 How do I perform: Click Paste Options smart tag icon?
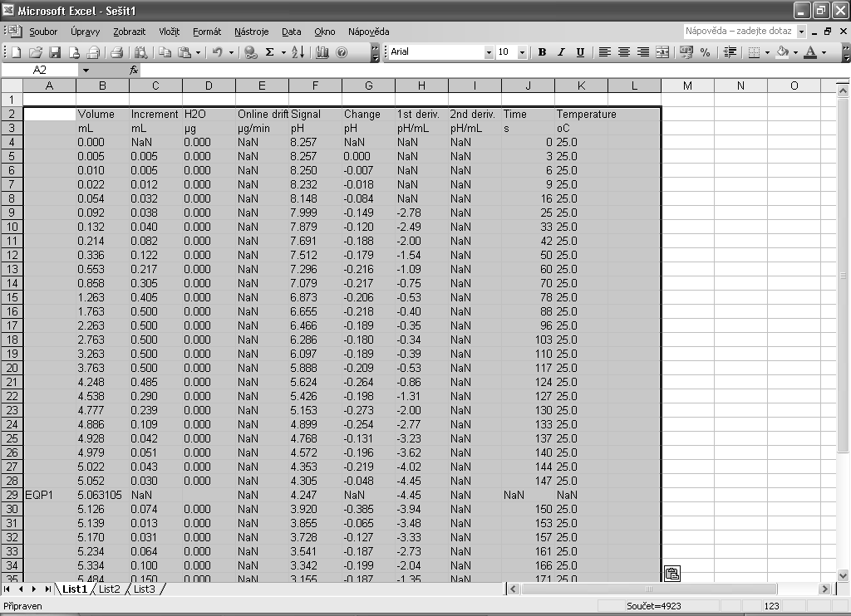(x=671, y=574)
